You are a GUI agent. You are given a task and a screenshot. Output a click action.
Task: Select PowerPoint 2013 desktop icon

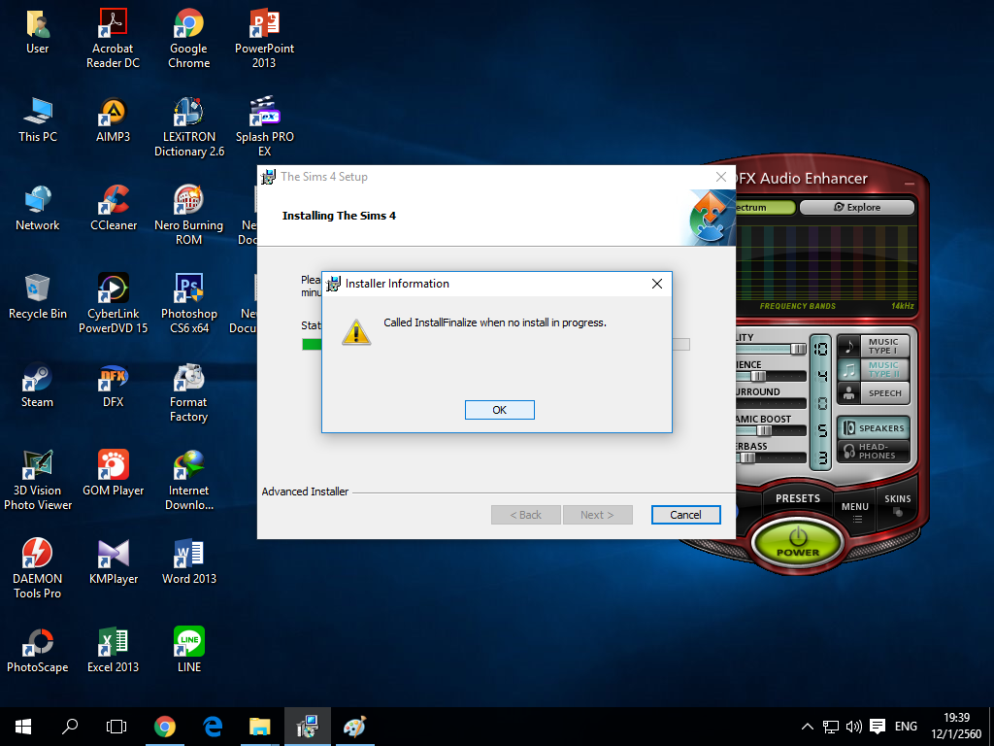click(264, 38)
